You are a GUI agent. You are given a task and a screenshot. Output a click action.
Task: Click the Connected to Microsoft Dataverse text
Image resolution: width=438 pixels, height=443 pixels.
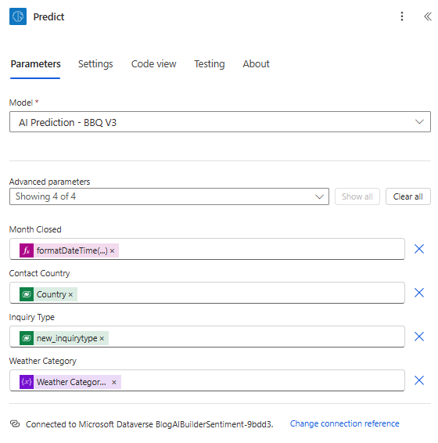[149, 424]
